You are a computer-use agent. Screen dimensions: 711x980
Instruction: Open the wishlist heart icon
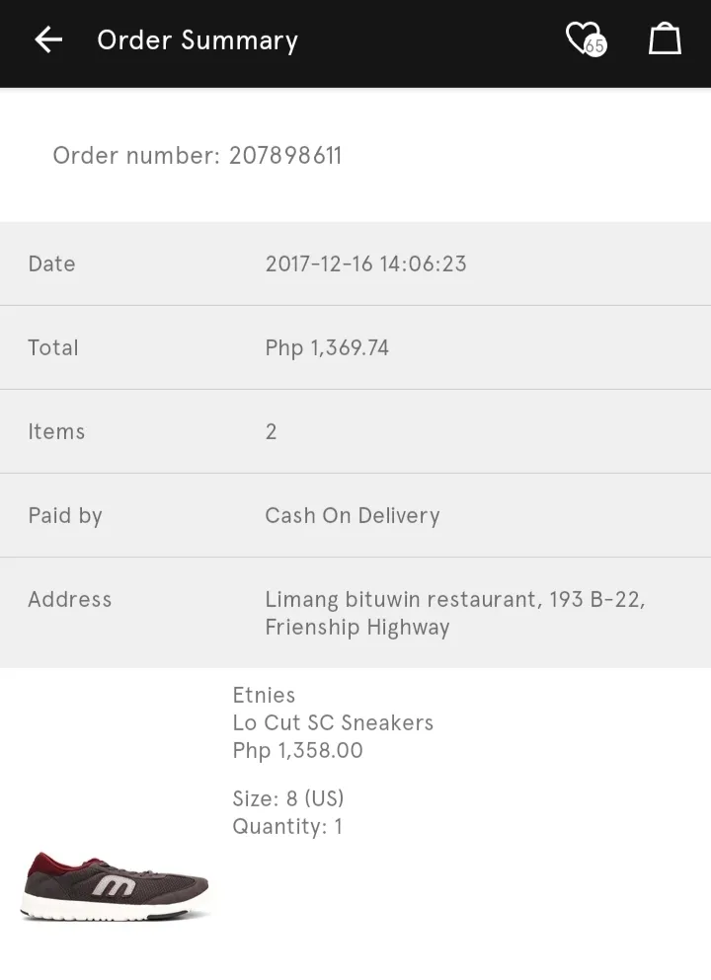(x=582, y=38)
